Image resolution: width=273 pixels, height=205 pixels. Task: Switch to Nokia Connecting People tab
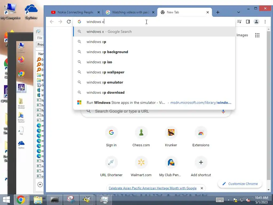(75, 12)
